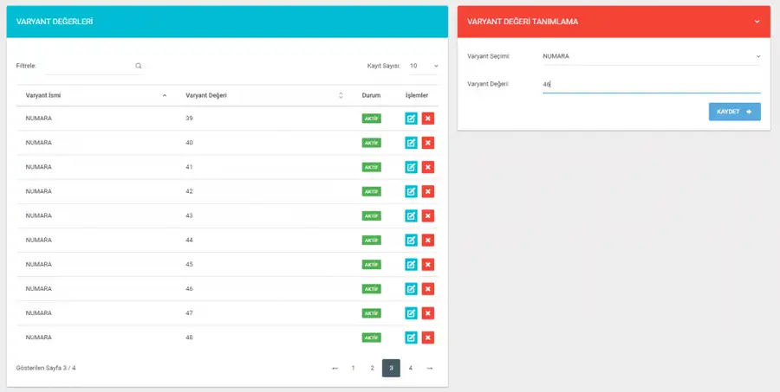The height and width of the screenshot is (392, 780).
Task: Click the VARYANT DEĞERLERİ panel title
Action: (x=55, y=22)
